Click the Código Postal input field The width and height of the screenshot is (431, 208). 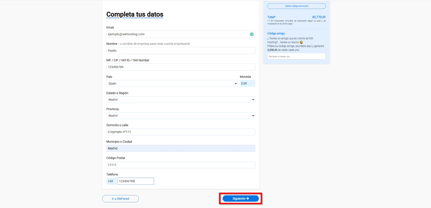(180, 165)
